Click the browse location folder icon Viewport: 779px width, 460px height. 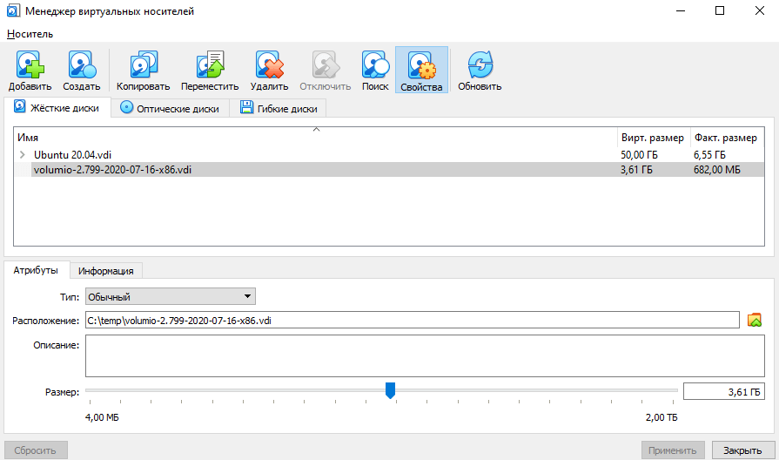tap(754, 320)
